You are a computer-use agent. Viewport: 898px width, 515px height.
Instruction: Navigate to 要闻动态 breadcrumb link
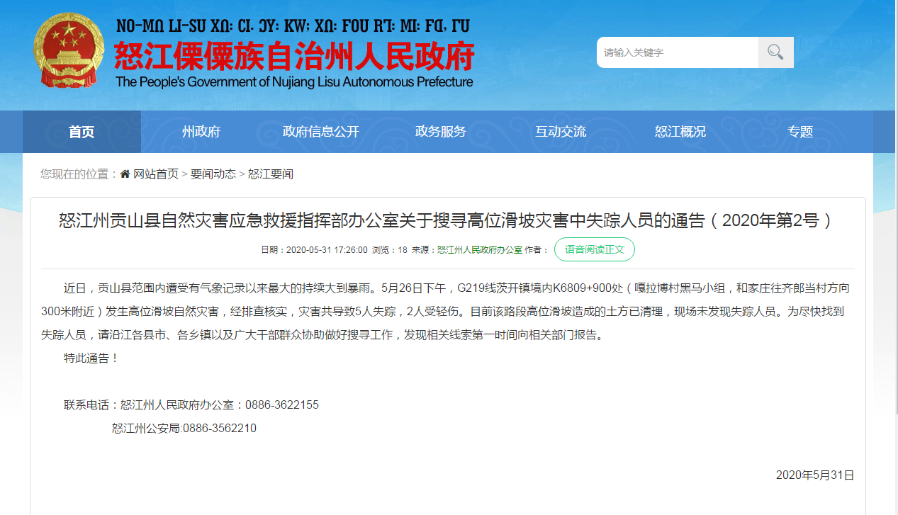tap(213, 174)
